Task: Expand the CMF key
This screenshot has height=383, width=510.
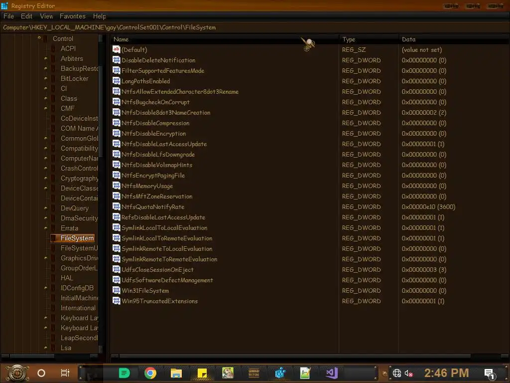Action: (45, 108)
